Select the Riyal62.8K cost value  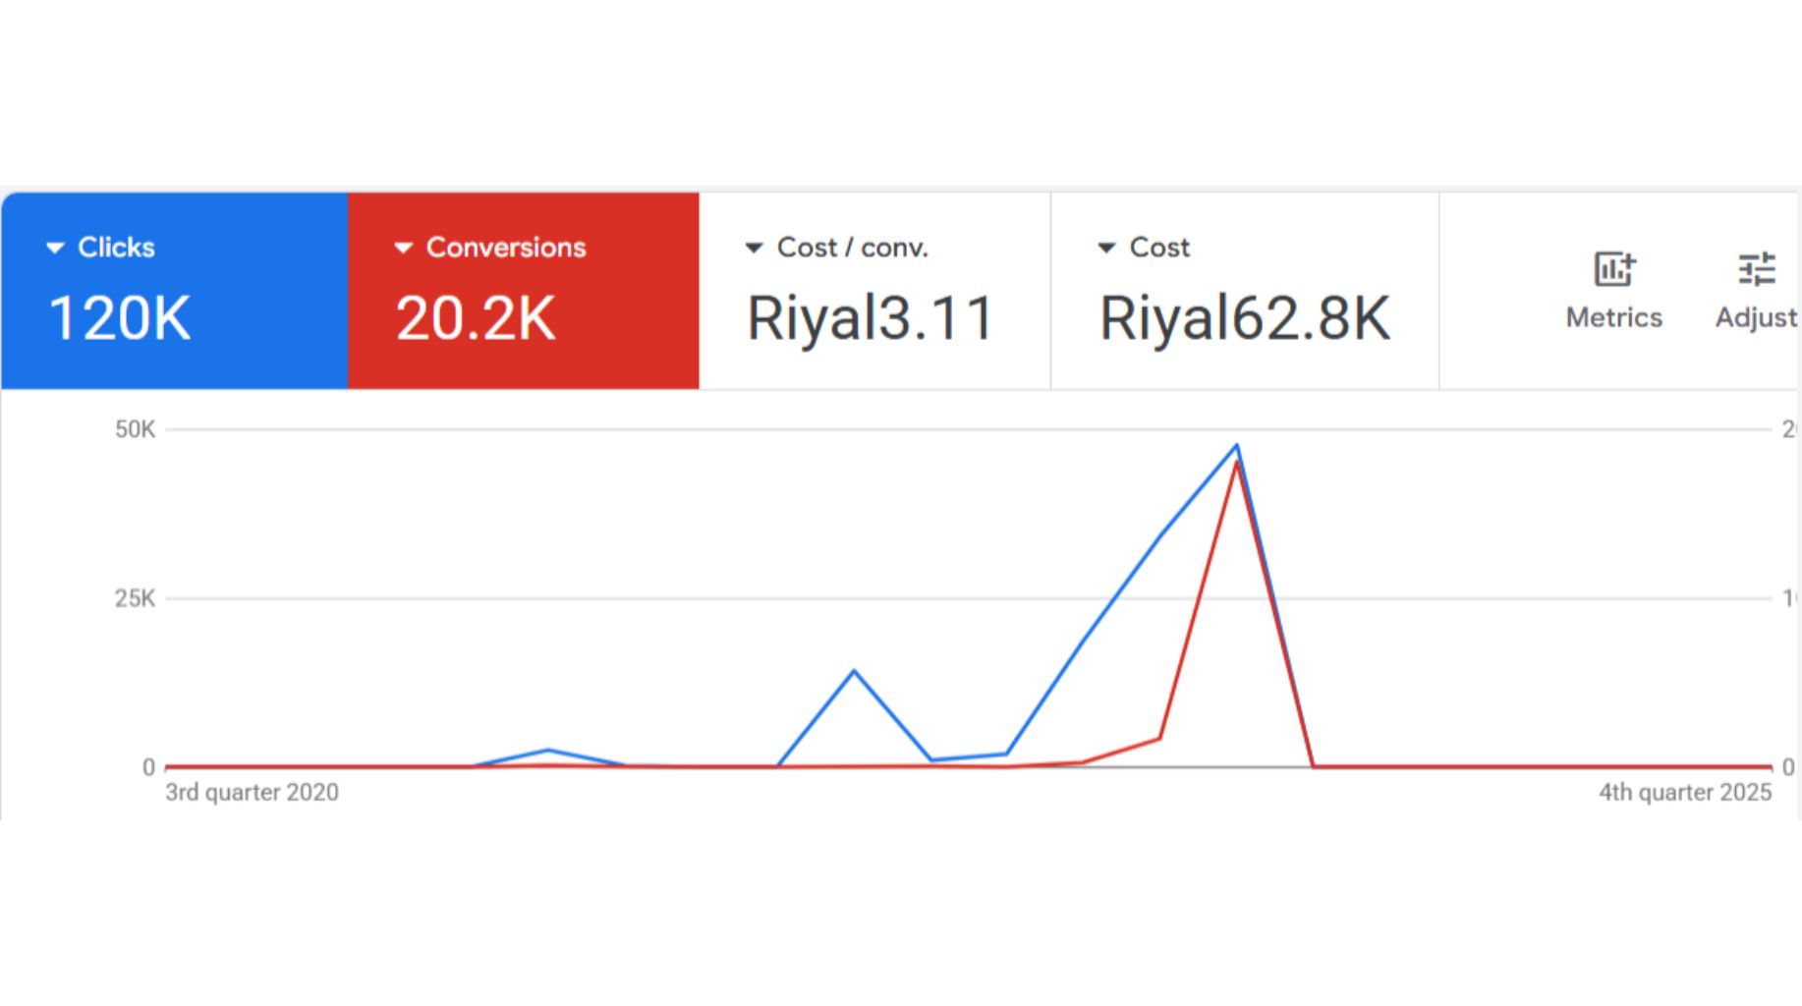[x=1245, y=318]
